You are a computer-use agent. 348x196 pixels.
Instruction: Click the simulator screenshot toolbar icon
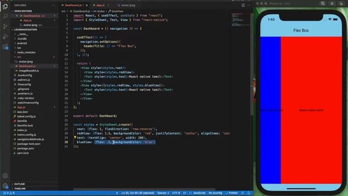pos(322,3)
